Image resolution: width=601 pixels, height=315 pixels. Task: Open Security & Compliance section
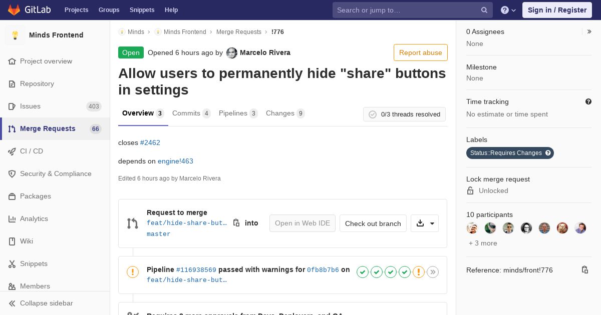pos(55,173)
